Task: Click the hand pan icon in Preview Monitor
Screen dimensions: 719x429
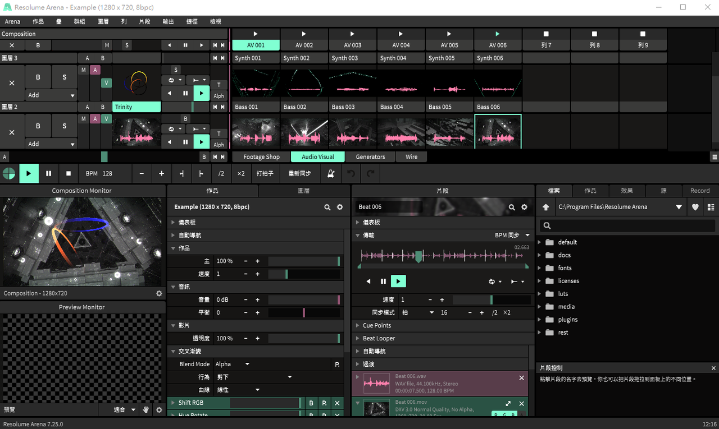Action: point(146,410)
